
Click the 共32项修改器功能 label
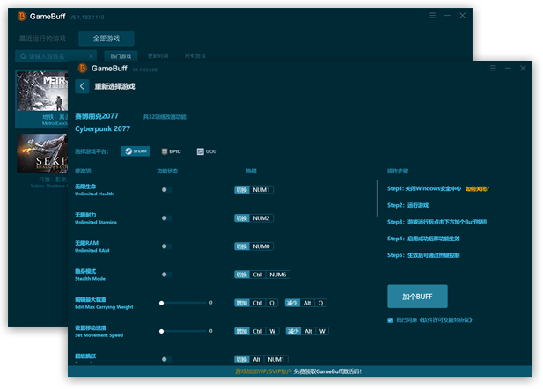pyautogui.click(x=165, y=117)
